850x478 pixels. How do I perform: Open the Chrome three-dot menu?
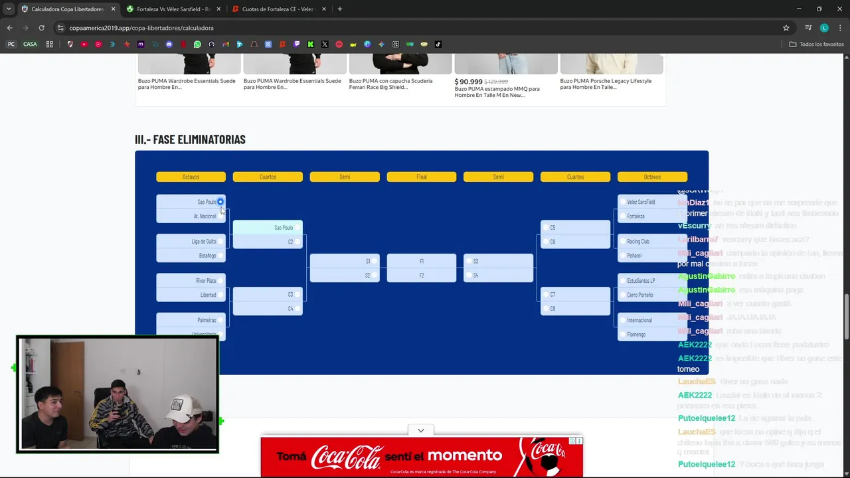[839, 28]
